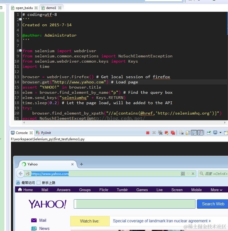
Task: Remove all terminated launches icon
Action: tap(160, 133)
